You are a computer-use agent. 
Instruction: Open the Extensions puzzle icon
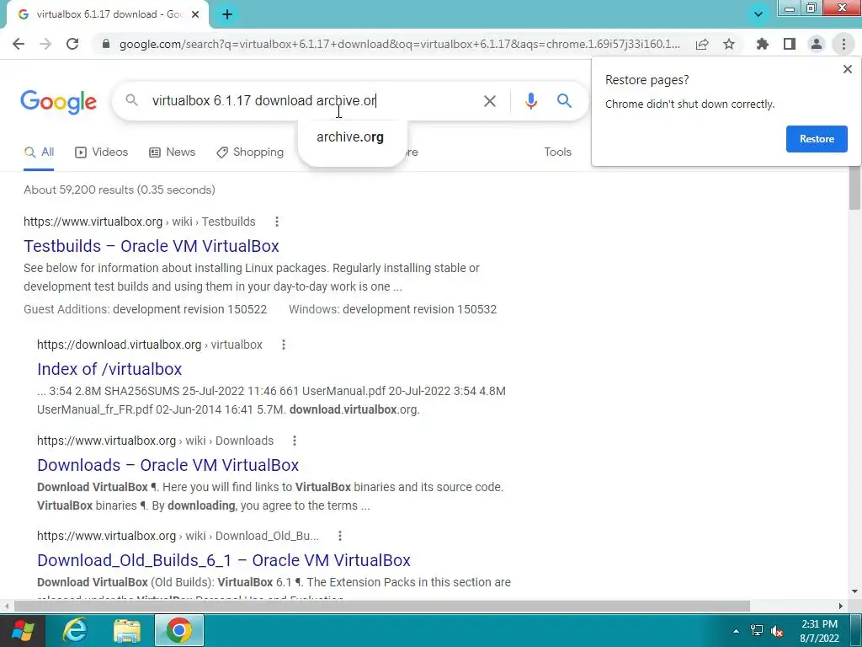pyautogui.click(x=763, y=44)
